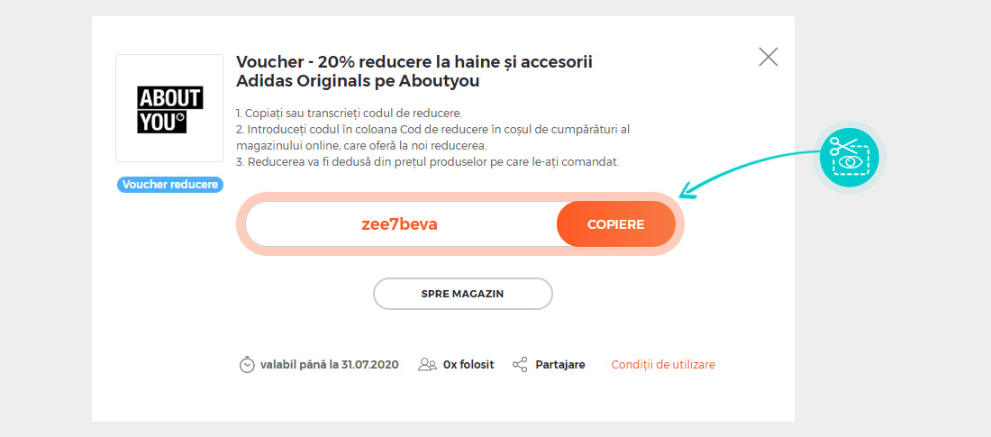Click the teal scissors coupon icon
Screen dimensions: 991x437
point(850,157)
